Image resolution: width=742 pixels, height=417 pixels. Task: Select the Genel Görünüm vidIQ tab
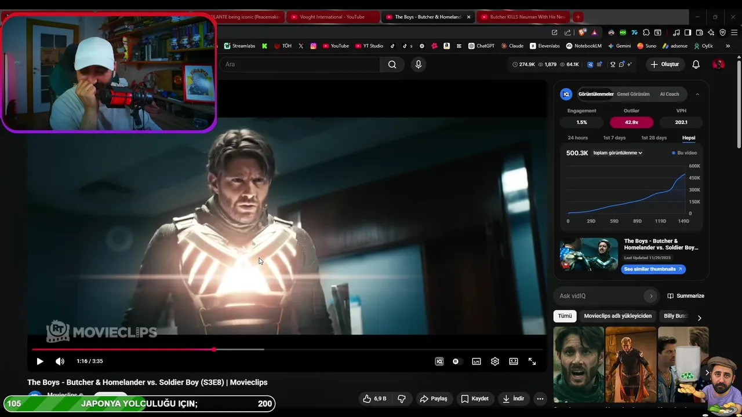(x=633, y=94)
